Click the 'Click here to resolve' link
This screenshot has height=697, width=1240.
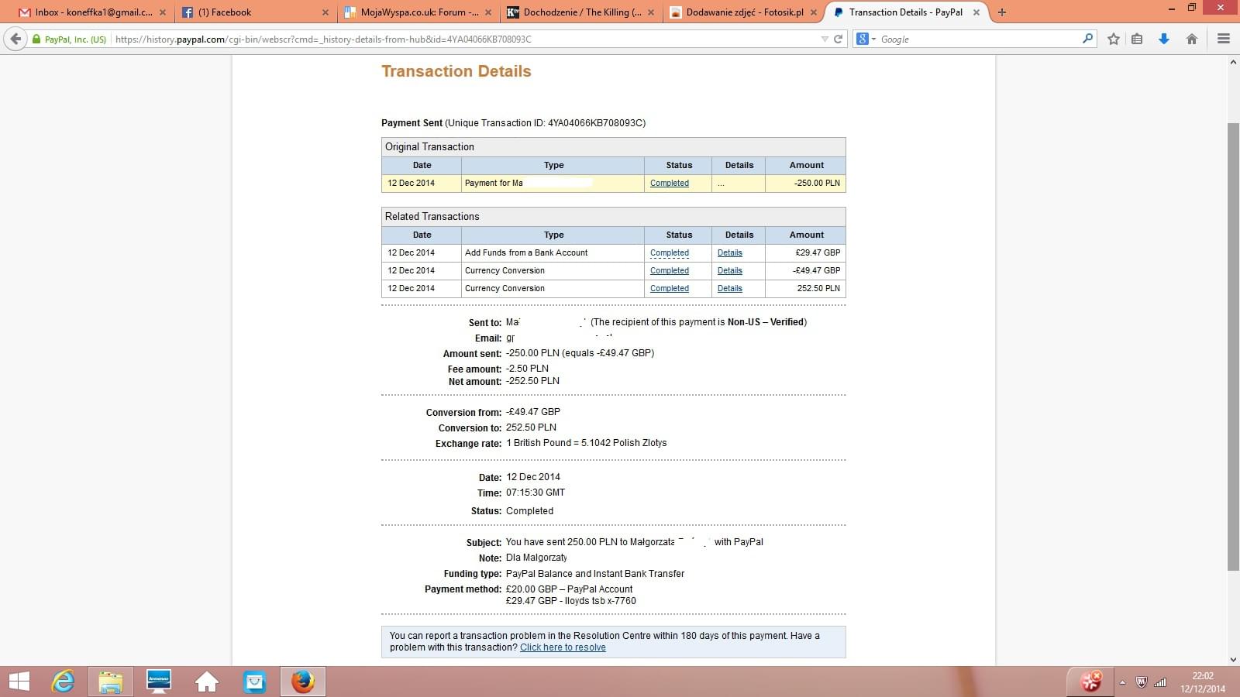pos(563,647)
